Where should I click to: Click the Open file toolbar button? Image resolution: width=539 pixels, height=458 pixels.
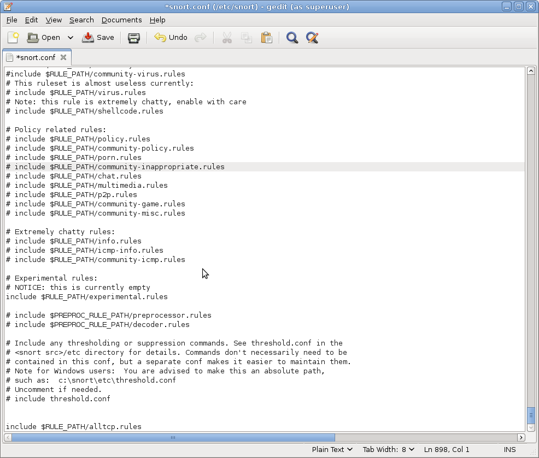coord(44,38)
